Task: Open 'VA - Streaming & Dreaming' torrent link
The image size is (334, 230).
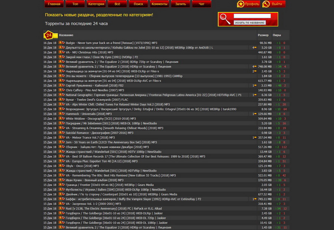Action: pos(115,128)
